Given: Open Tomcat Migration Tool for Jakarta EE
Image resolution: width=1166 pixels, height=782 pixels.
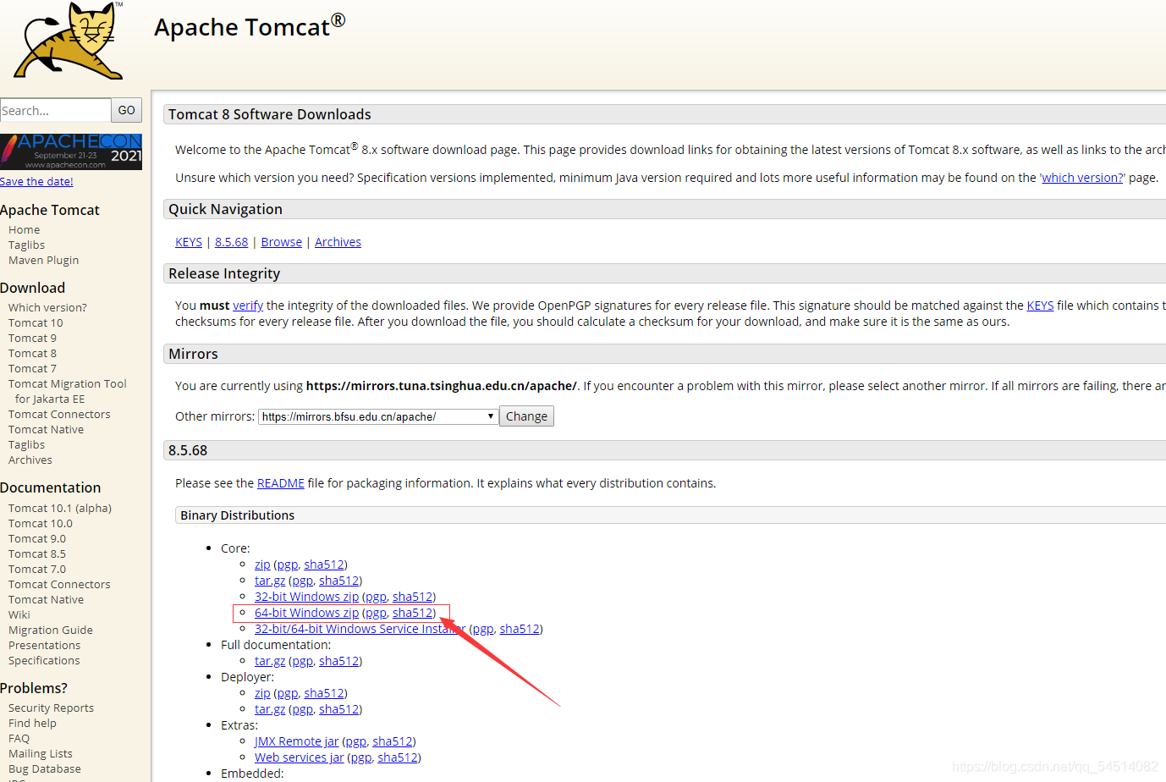Looking at the screenshot, I should click(68, 392).
